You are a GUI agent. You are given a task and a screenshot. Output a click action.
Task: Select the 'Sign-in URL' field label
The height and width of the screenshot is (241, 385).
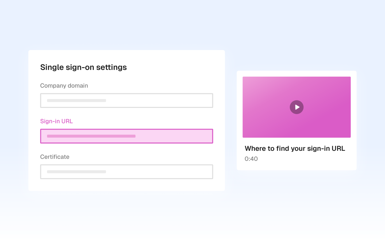56,121
